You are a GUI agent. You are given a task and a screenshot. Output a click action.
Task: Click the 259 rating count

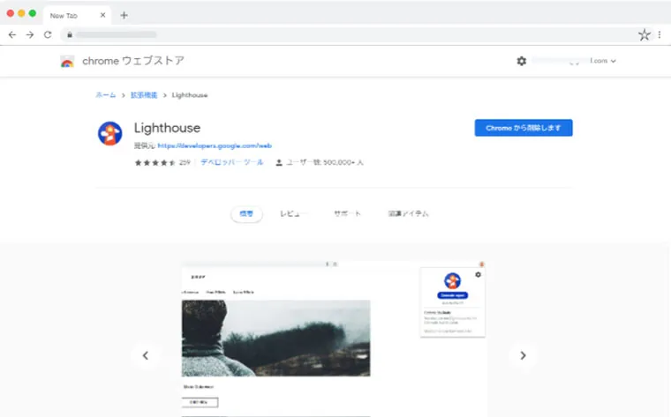click(x=185, y=162)
